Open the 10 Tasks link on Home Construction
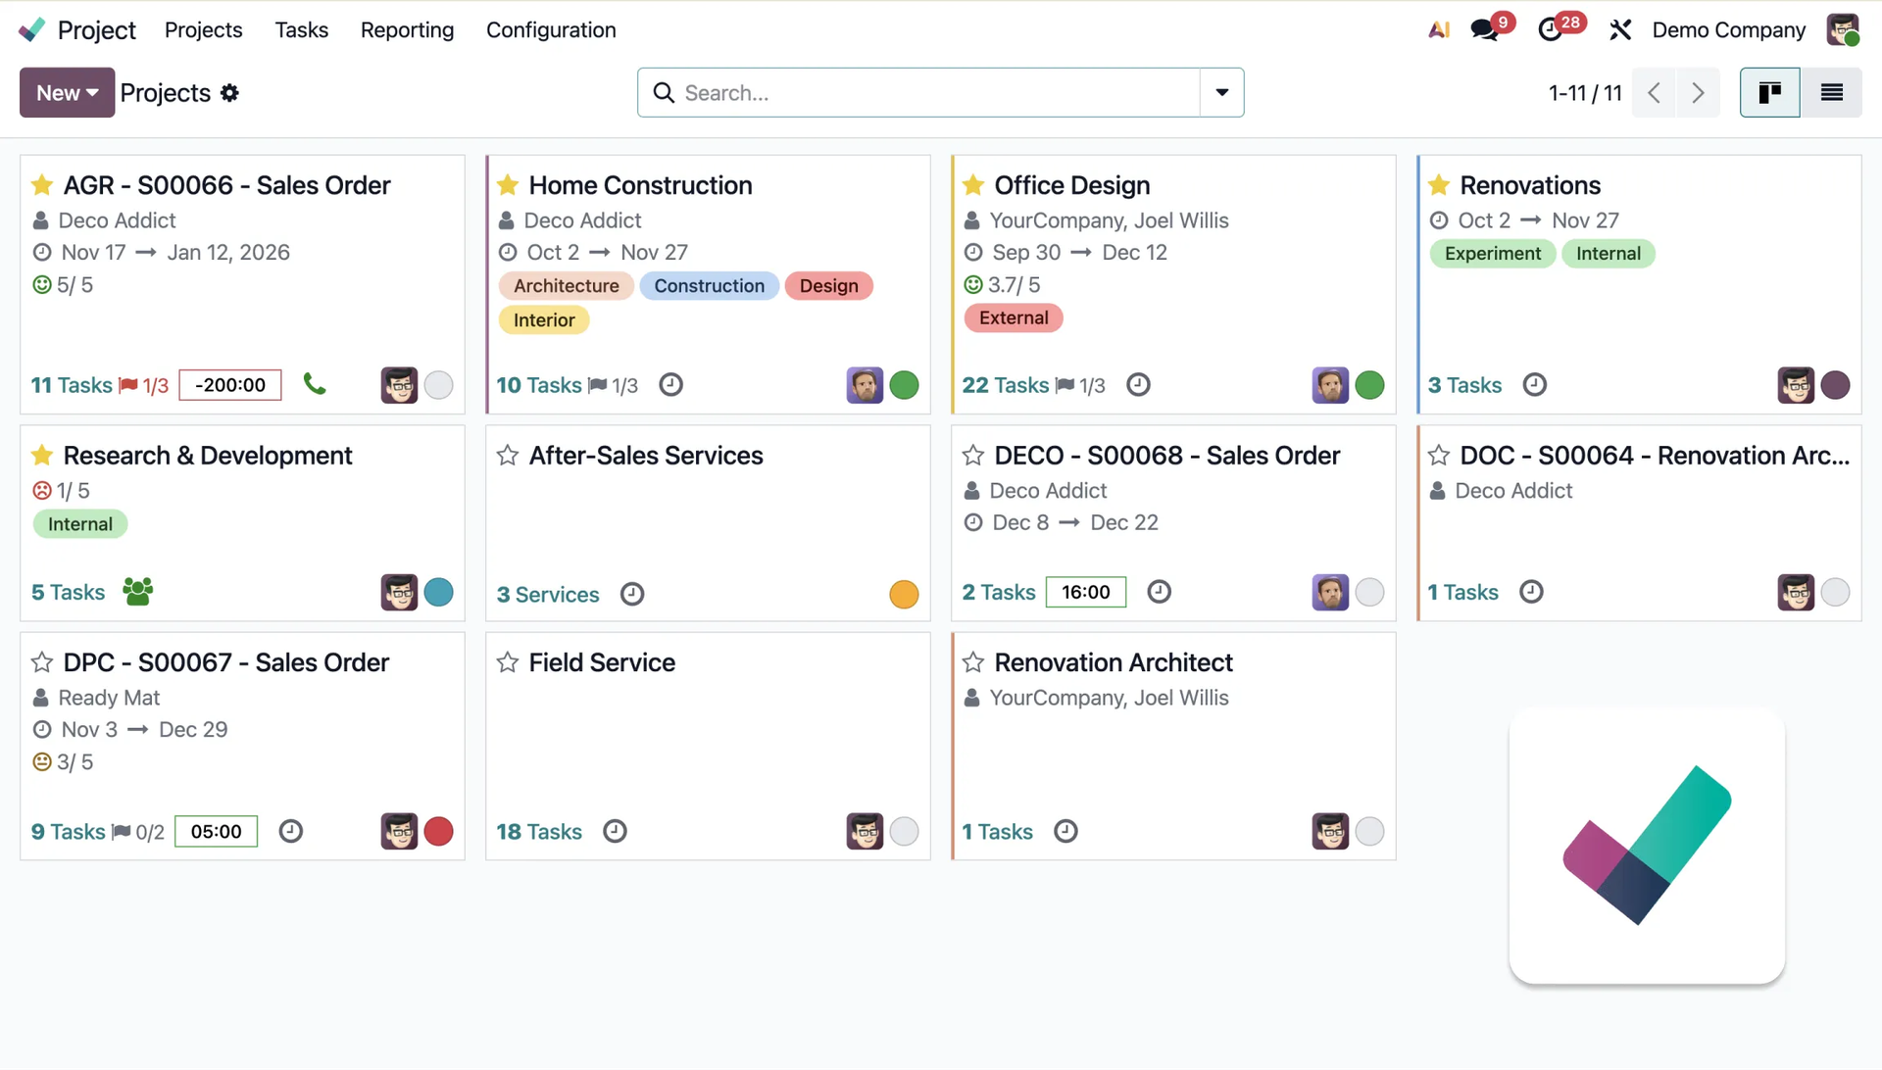 539,385
